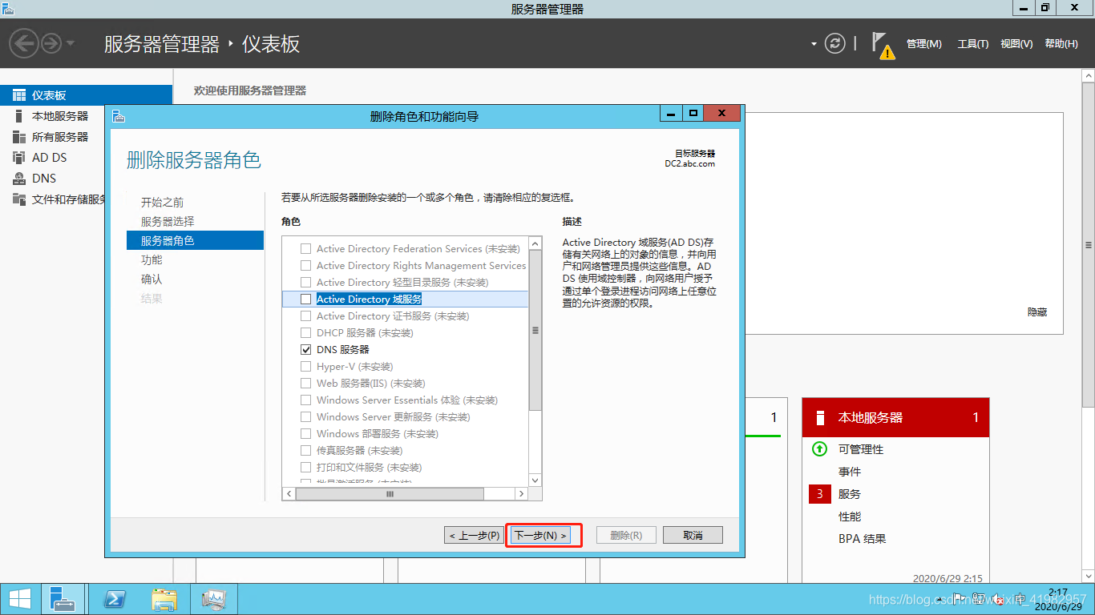Viewport: 1095px width, 615px height.
Task: Click the dashboard vertical scrollbar thumb
Action: (x=1088, y=245)
